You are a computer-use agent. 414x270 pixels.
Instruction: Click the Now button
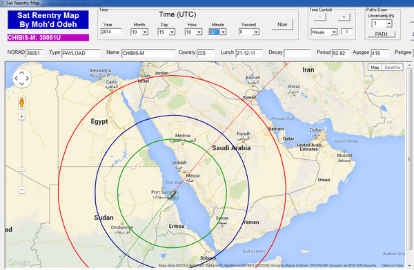[282, 25]
